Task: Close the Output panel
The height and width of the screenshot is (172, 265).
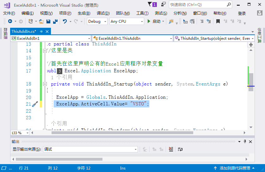Action: (250, 142)
